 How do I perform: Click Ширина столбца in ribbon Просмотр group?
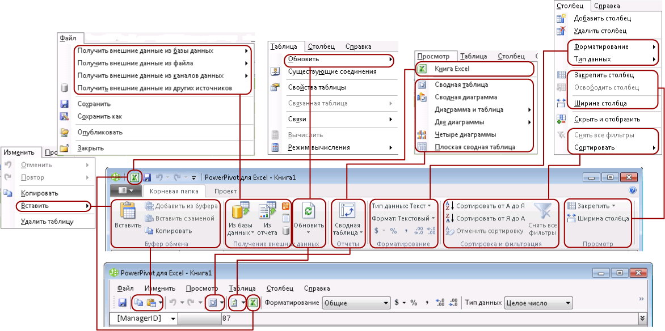click(x=598, y=218)
